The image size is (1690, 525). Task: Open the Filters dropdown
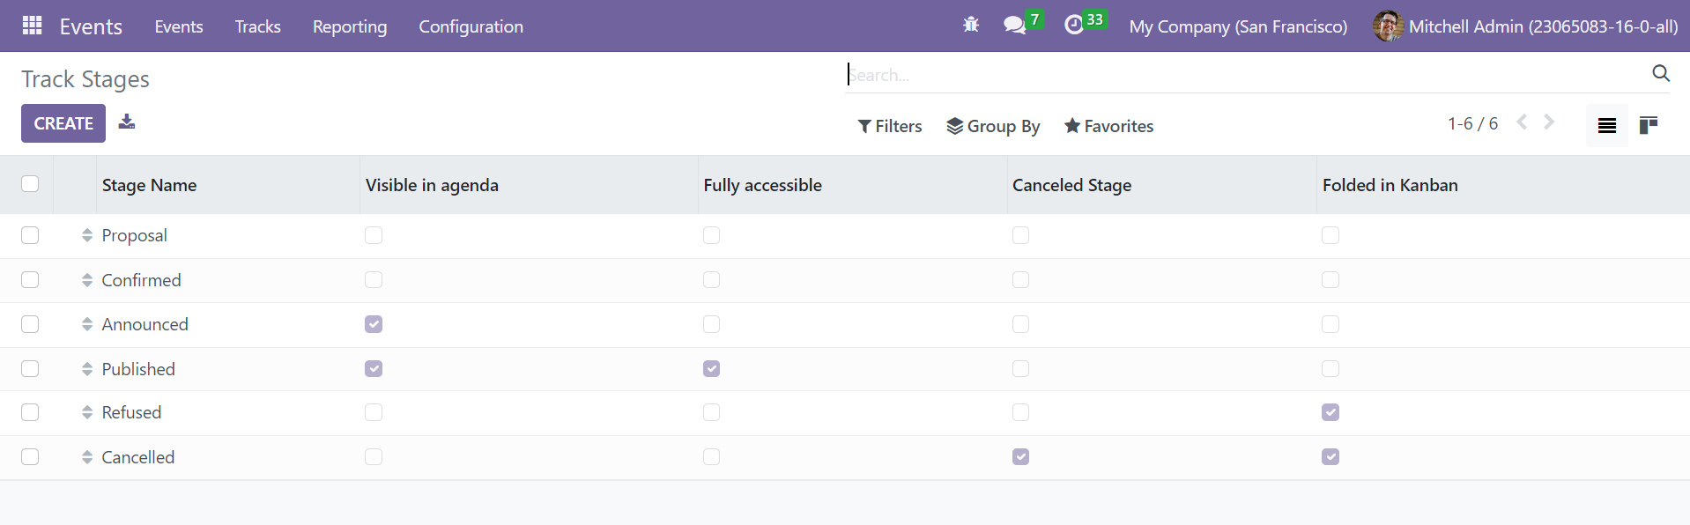890,126
